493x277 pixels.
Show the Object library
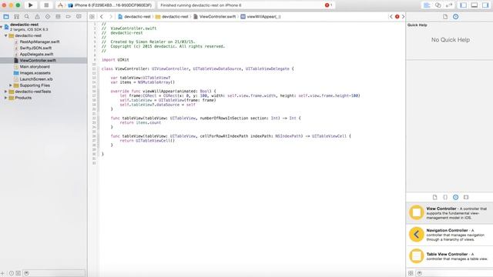point(455,197)
